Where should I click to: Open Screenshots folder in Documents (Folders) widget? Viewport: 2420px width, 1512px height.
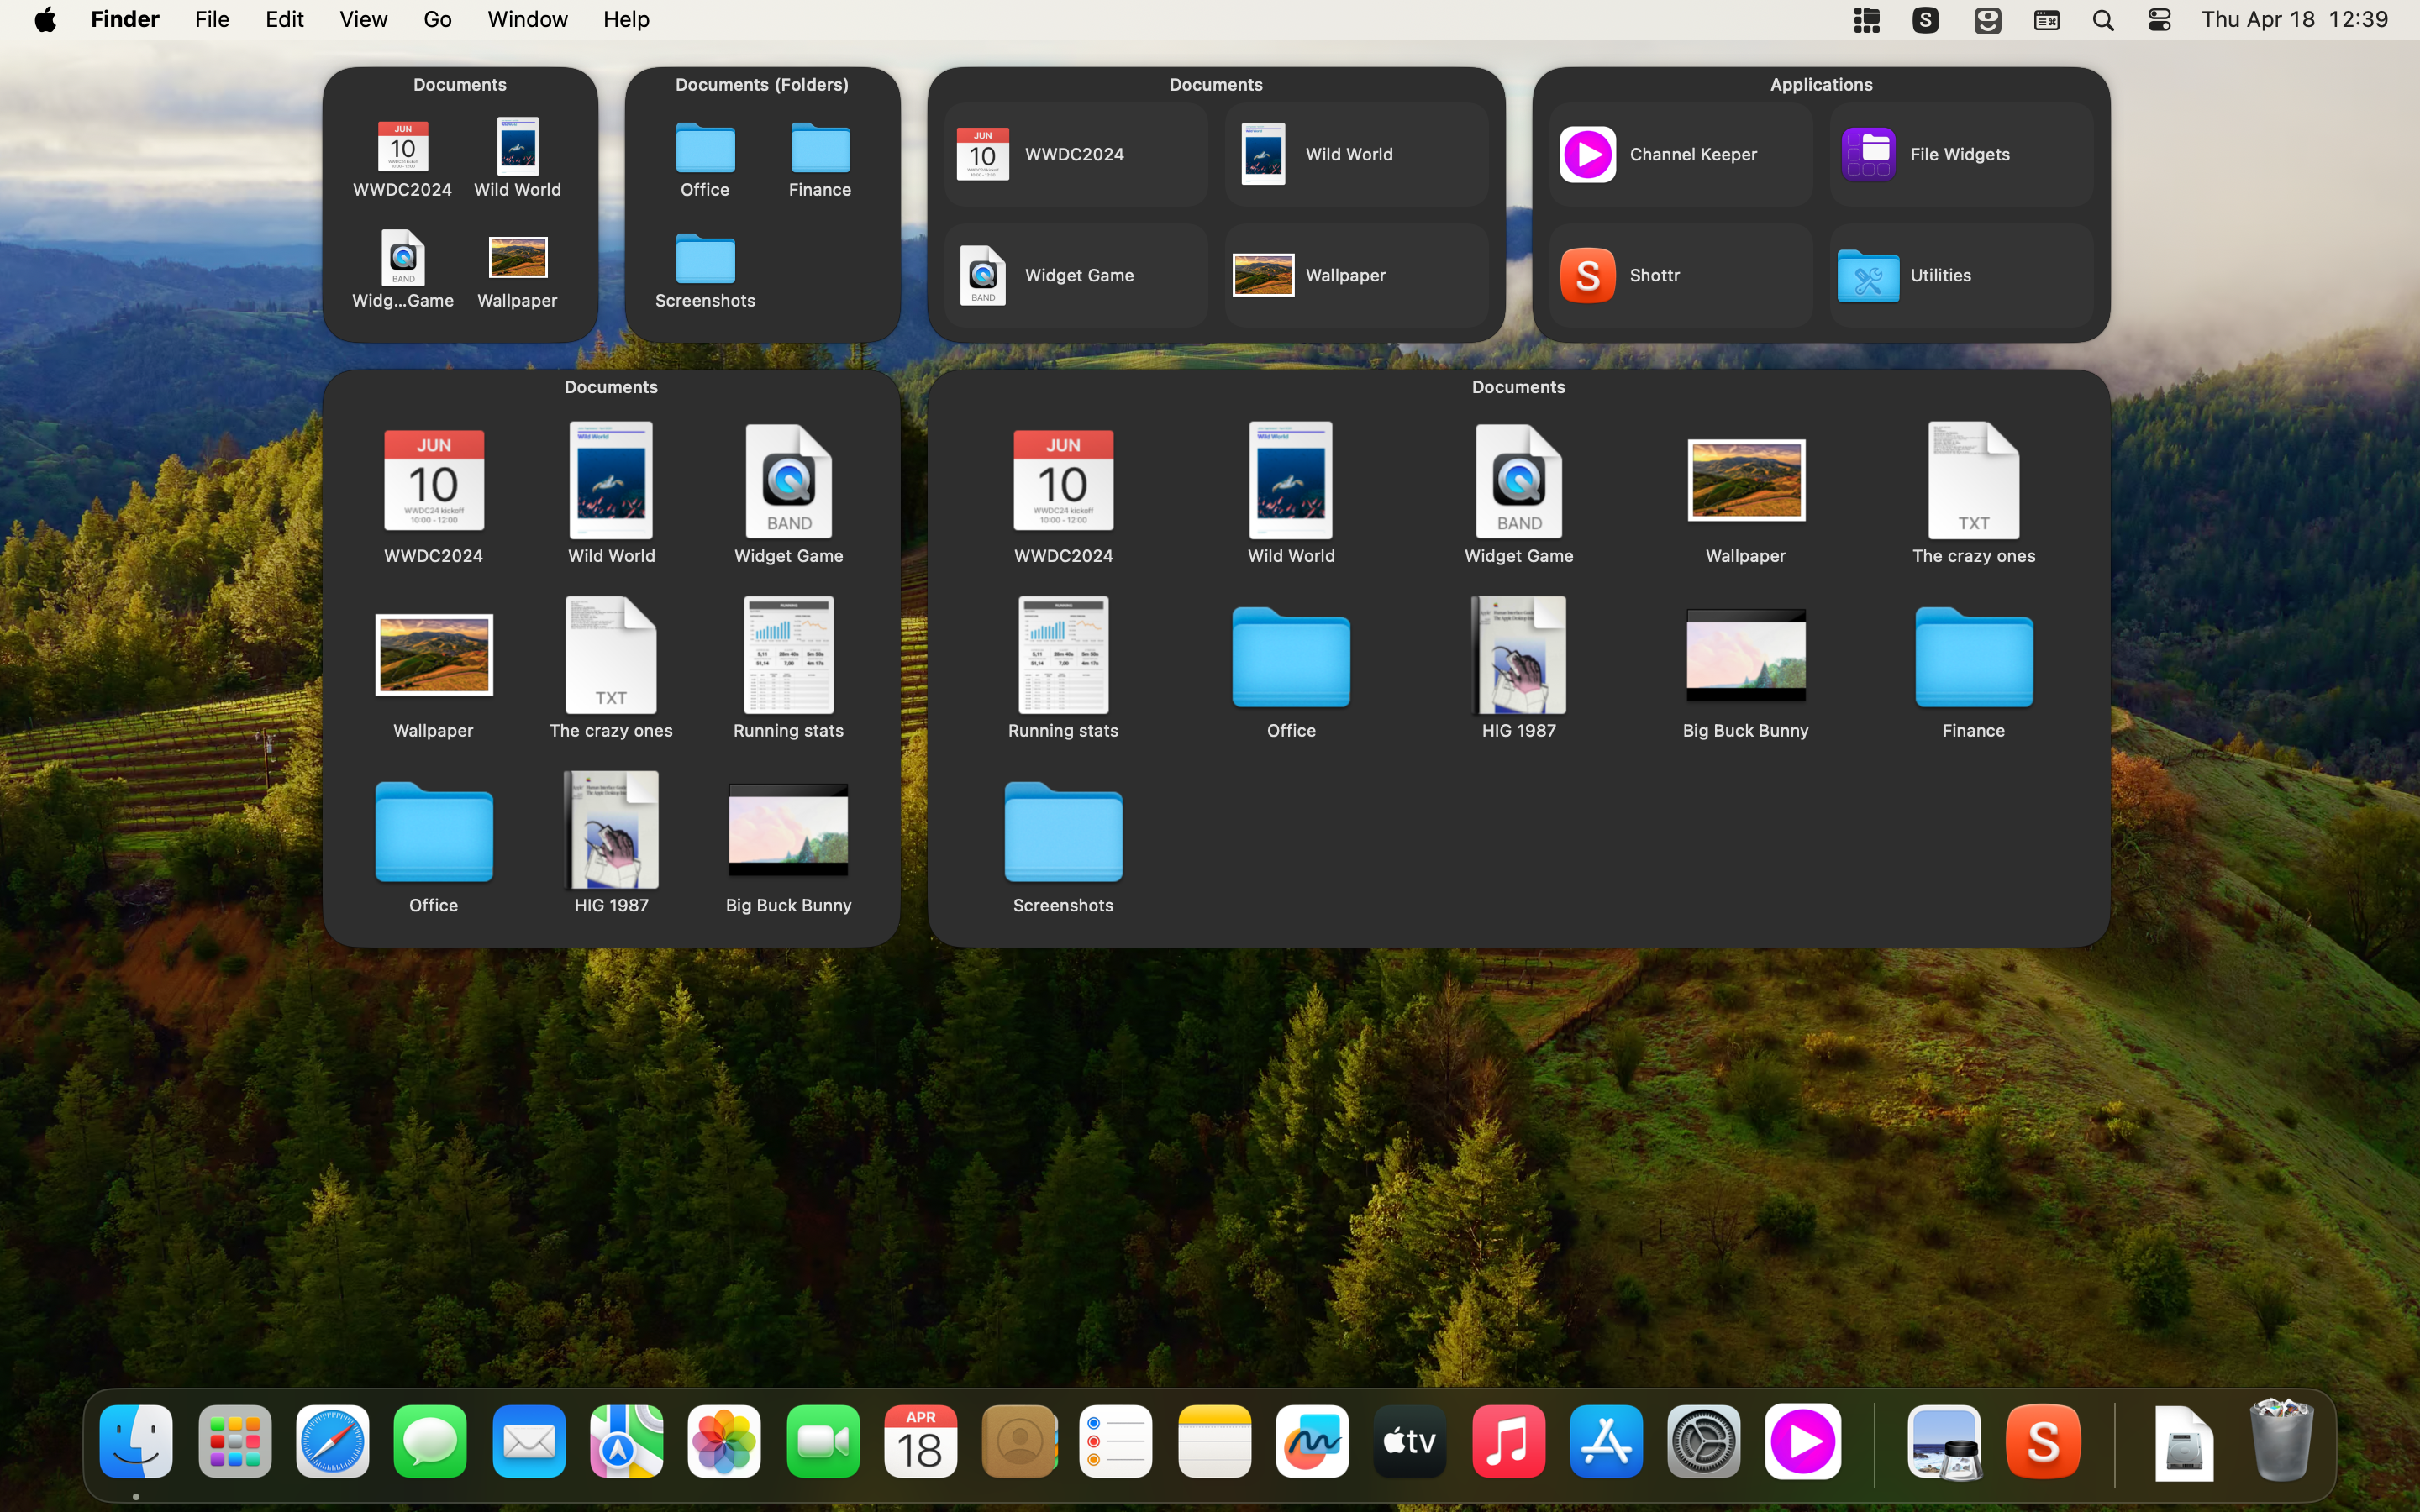point(705,271)
